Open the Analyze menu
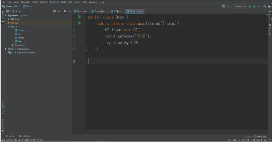This screenshot has width=272, height=142. pyautogui.click(x=44, y=2)
